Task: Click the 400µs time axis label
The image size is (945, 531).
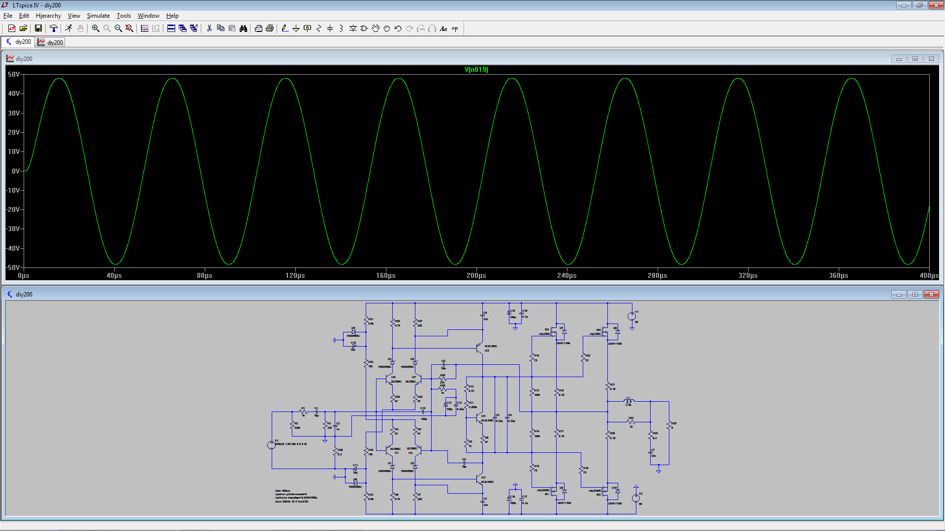Action: coord(929,276)
